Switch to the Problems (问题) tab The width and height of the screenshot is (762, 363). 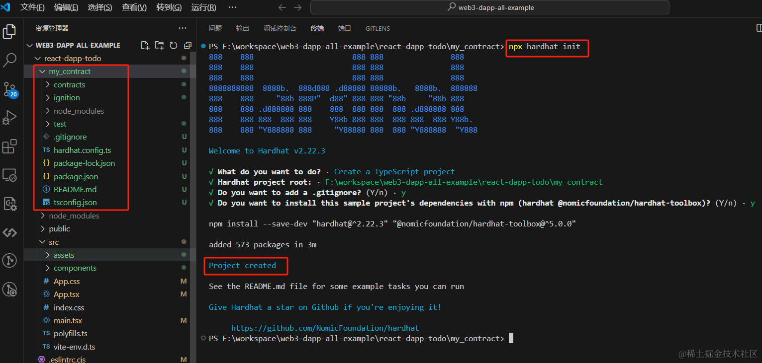(x=215, y=28)
